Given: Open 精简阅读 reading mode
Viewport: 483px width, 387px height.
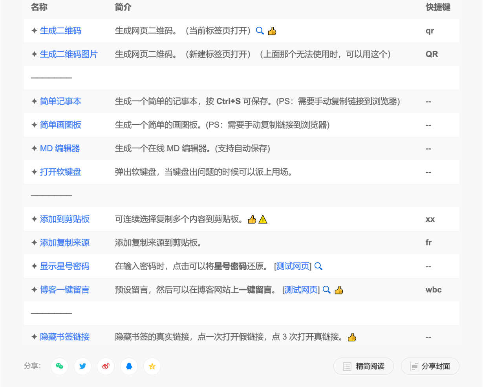Looking at the screenshot, I should pos(364,367).
